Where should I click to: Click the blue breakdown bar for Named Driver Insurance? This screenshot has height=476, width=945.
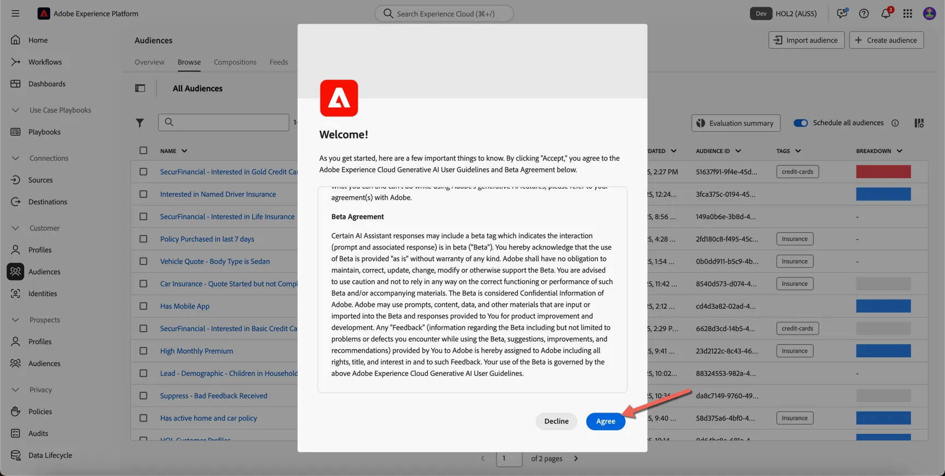(883, 194)
